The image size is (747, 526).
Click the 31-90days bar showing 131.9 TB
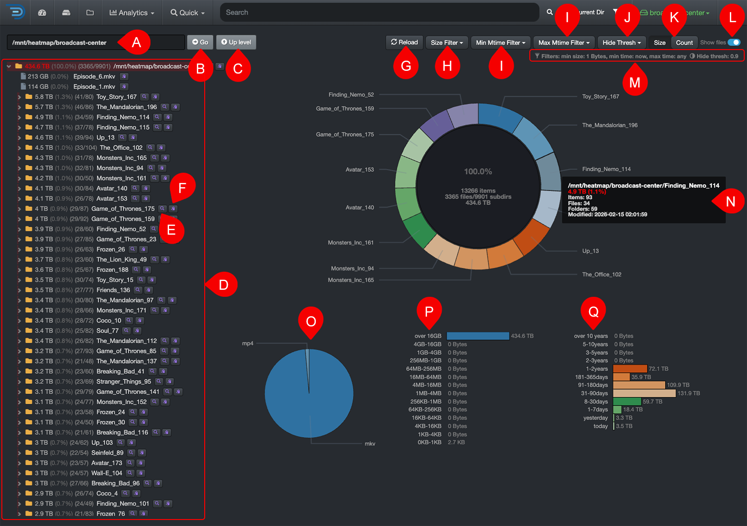pos(644,393)
